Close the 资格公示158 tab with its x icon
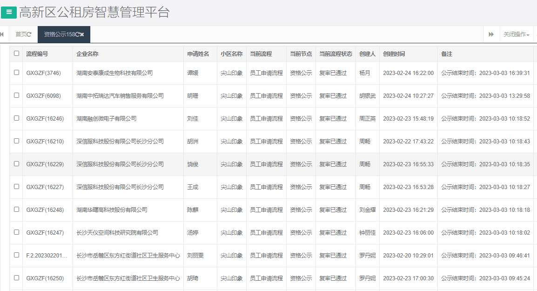The image size is (537, 291). tap(82, 34)
